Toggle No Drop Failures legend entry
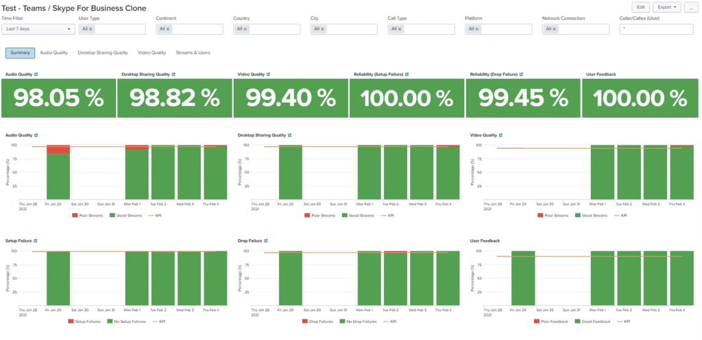Screen dimensions: 702x340 point(358,321)
